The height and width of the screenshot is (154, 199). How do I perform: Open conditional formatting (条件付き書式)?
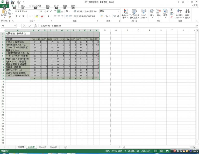[125, 13]
